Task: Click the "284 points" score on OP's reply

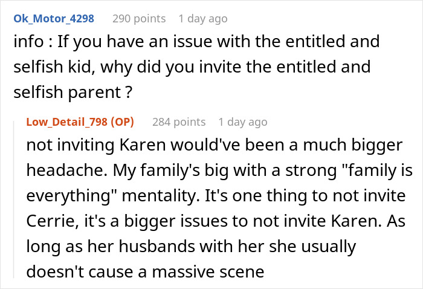Action: 179,122
